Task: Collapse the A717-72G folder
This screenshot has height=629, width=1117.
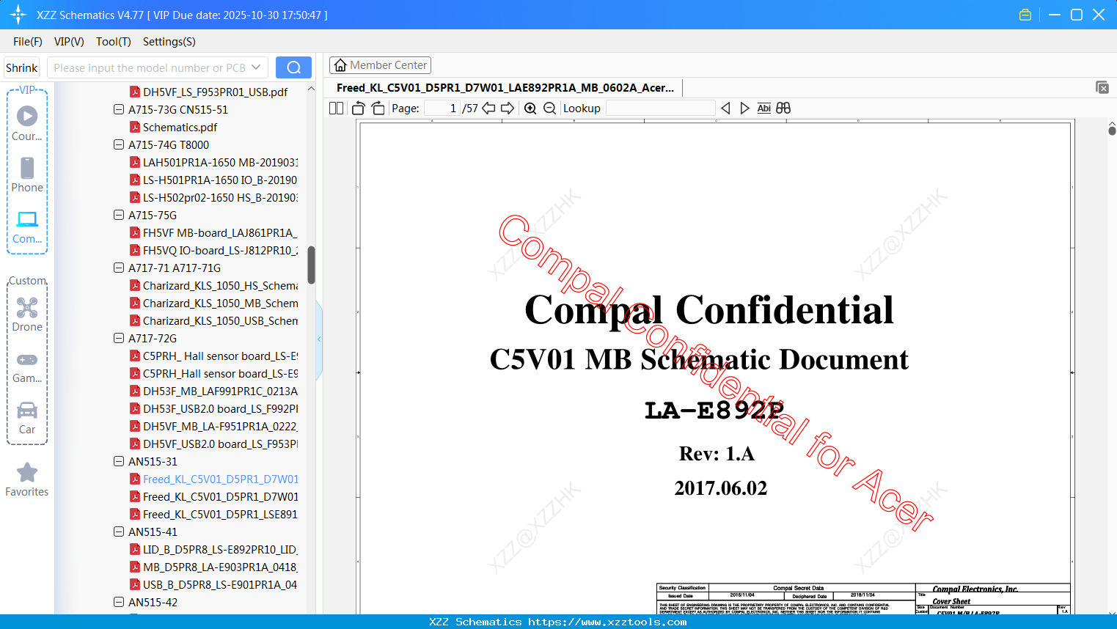Action: click(119, 339)
